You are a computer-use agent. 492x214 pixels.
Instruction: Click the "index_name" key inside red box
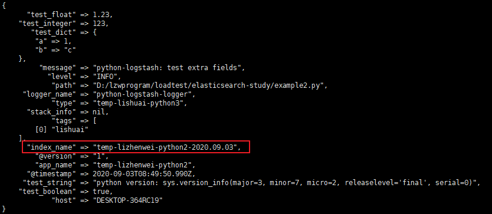click(52, 147)
